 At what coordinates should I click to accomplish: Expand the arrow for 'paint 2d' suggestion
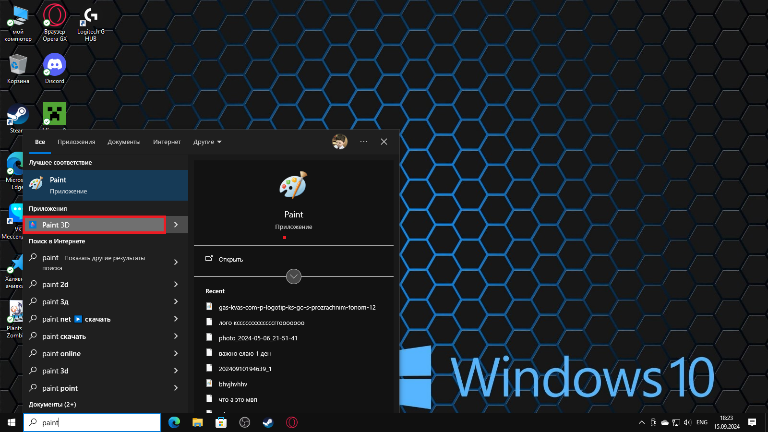[x=176, y=284]
